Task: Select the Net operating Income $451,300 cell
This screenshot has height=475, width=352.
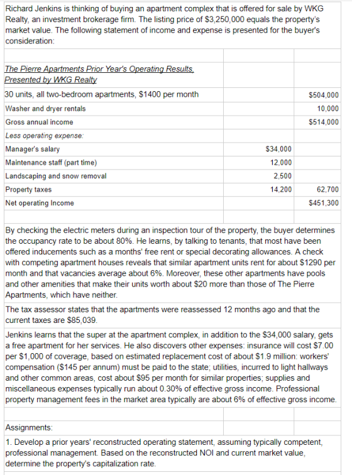Action: 324,203
